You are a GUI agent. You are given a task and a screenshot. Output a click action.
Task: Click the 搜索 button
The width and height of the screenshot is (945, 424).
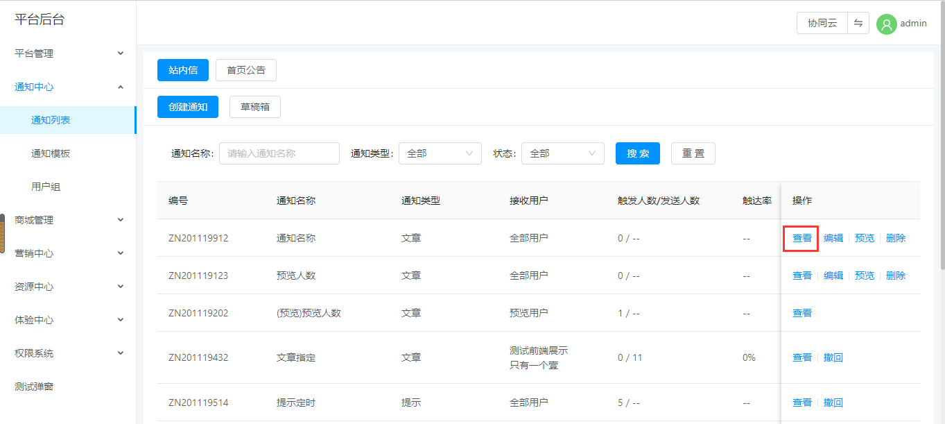(638, 153)
